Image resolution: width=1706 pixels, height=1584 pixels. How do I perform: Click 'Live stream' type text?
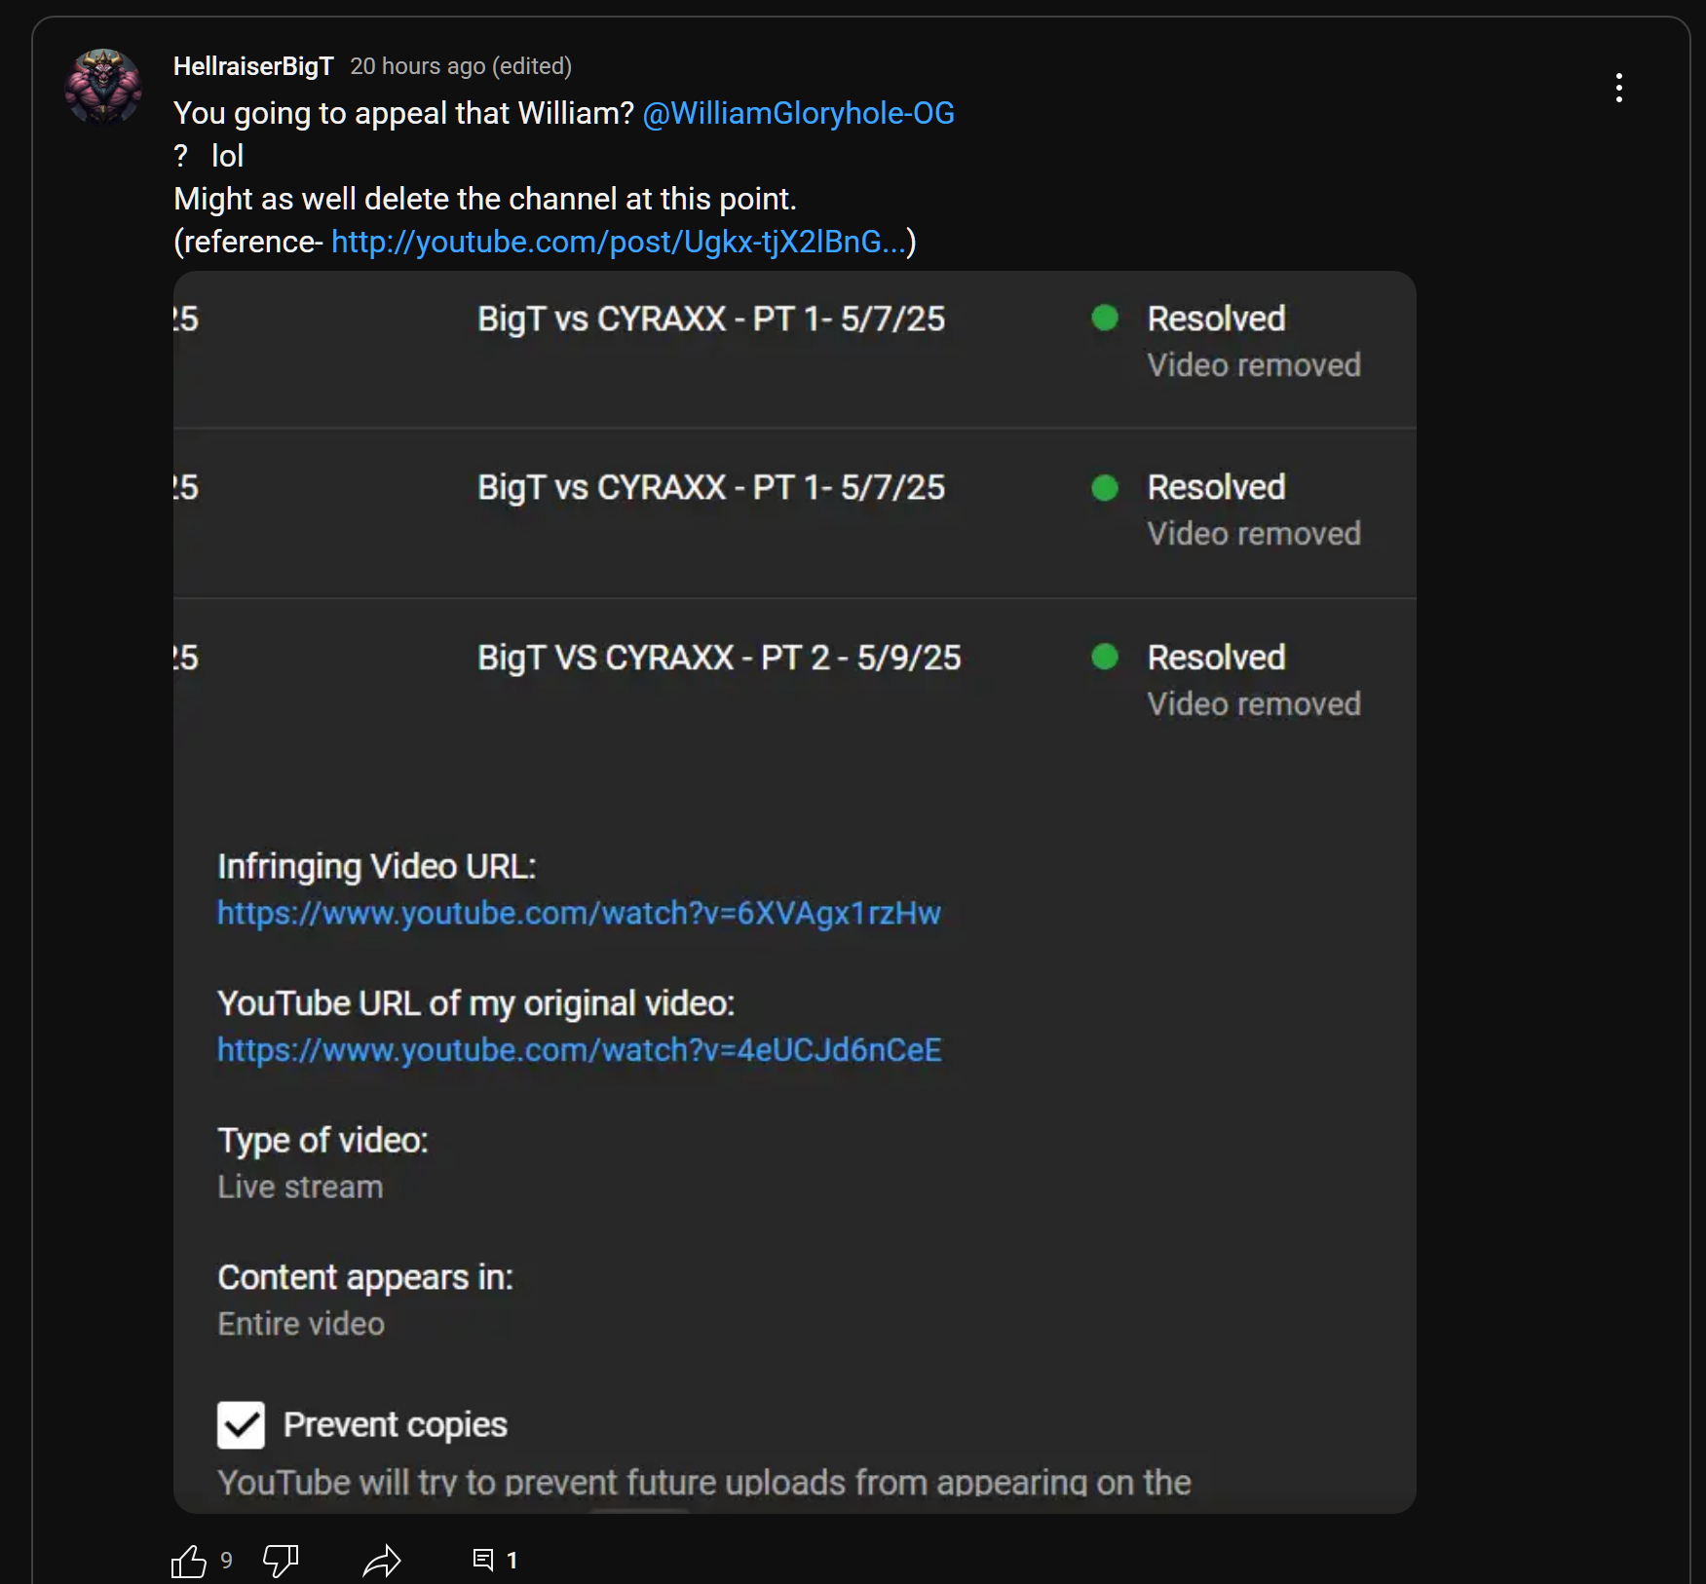[300, 1188]
